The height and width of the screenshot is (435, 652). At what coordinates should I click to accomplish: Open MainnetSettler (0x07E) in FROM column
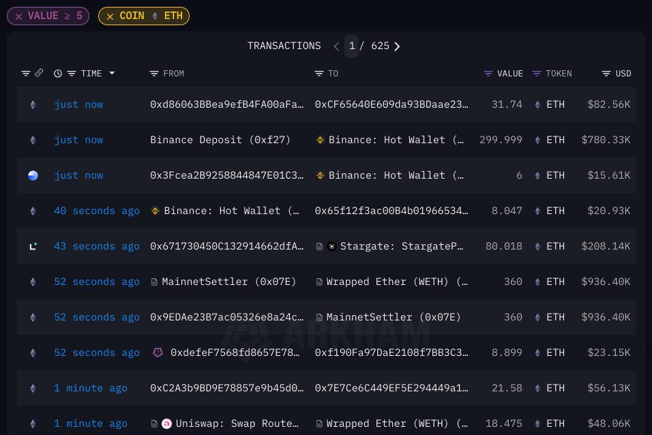(x=228, y=282)
